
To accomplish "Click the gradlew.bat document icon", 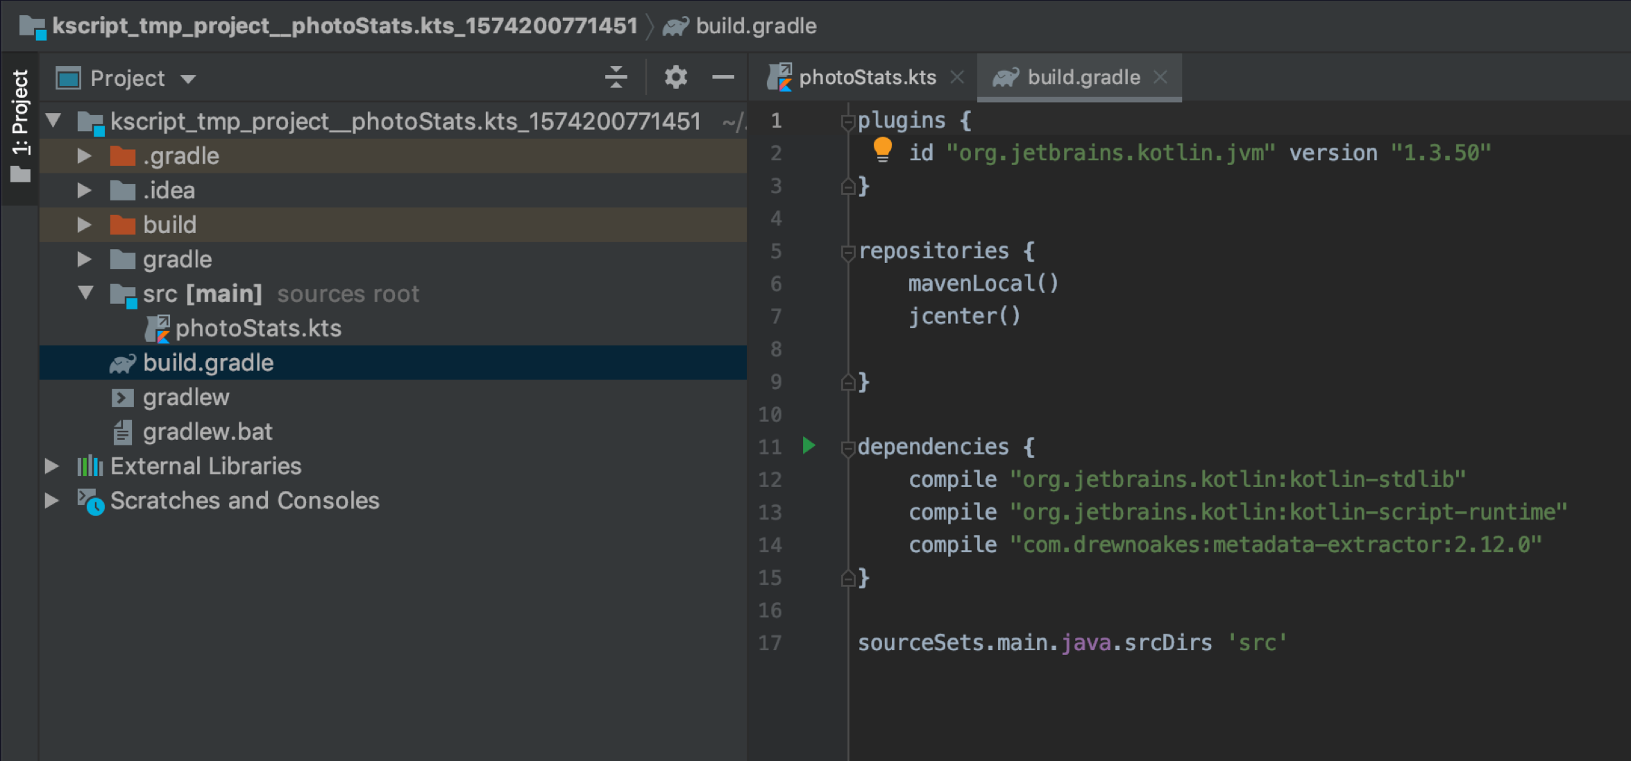I will click(x=122, y=432).
